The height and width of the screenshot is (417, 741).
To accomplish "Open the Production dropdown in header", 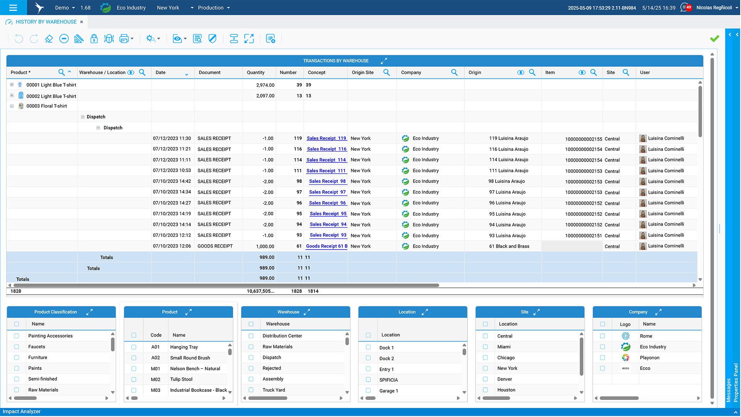I will (214, 8).
